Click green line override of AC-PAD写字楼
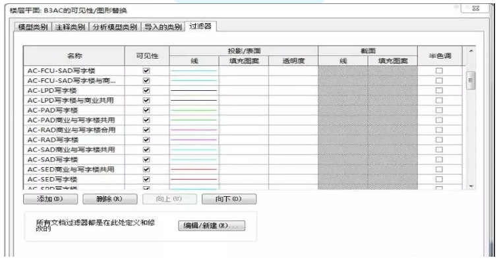Screen dimensions: 499x262 click(194, 110)
